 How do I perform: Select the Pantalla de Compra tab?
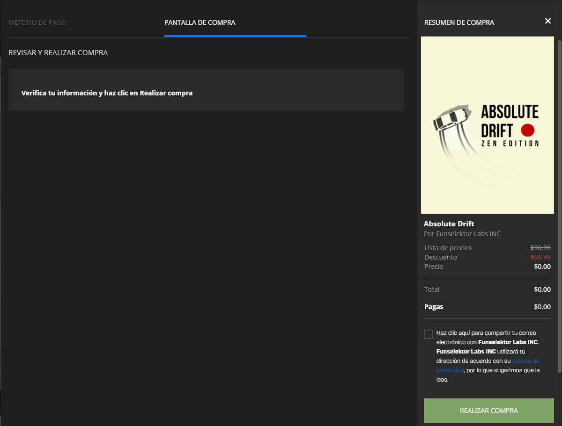(x=200, y=22)
